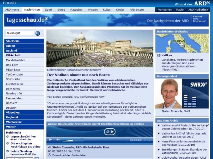Viewport: 213px width, 159px height.
Task: Click the search magnifier icon button
Action: tap(38, 33)
